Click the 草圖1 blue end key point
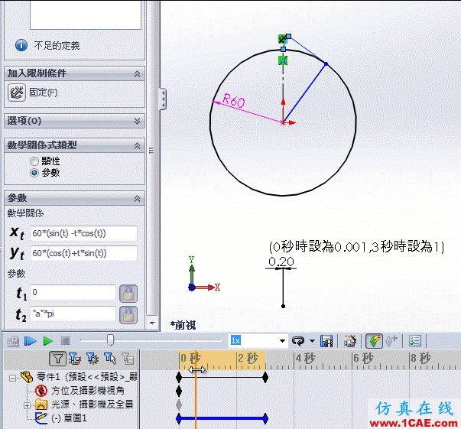 tap(265, 418)
